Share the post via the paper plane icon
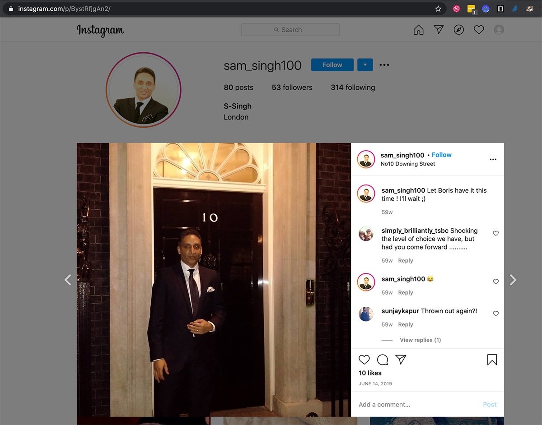 pos(401,359)
